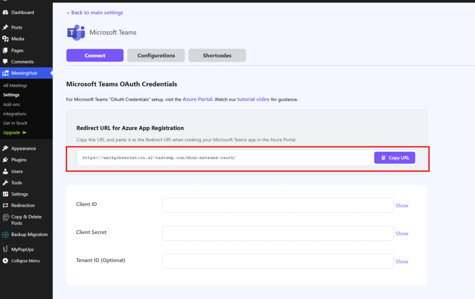The image size is (475, 299).
Task: Go back to main settings
Action: (95, 13)
